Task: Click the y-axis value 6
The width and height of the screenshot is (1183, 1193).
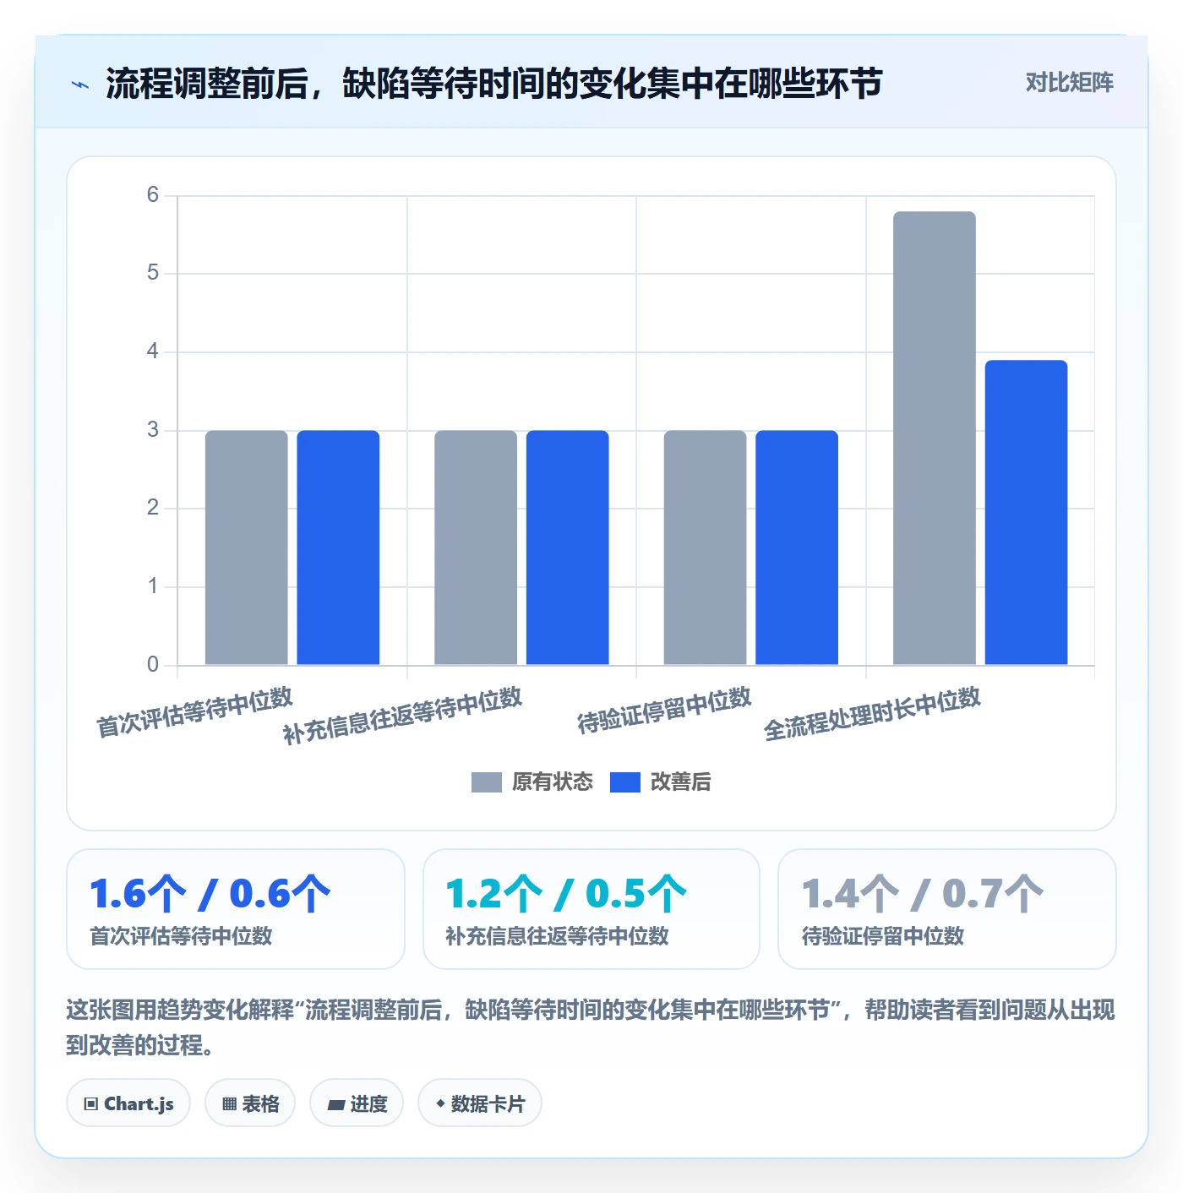Action: click(x=153, y=195)
